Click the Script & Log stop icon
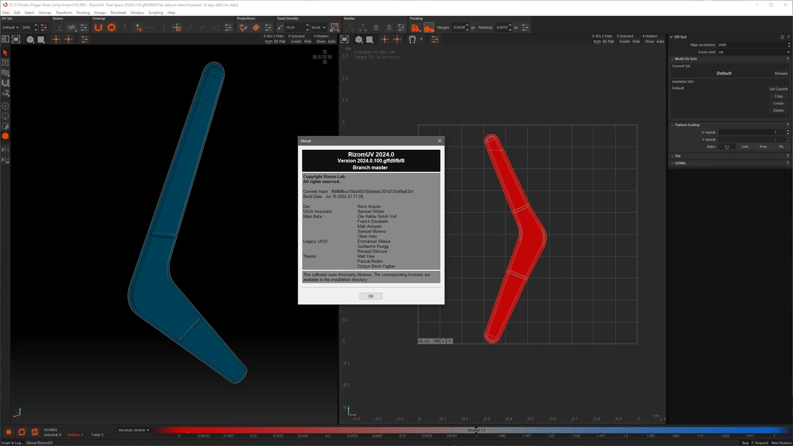 click(x=9, y=432)
